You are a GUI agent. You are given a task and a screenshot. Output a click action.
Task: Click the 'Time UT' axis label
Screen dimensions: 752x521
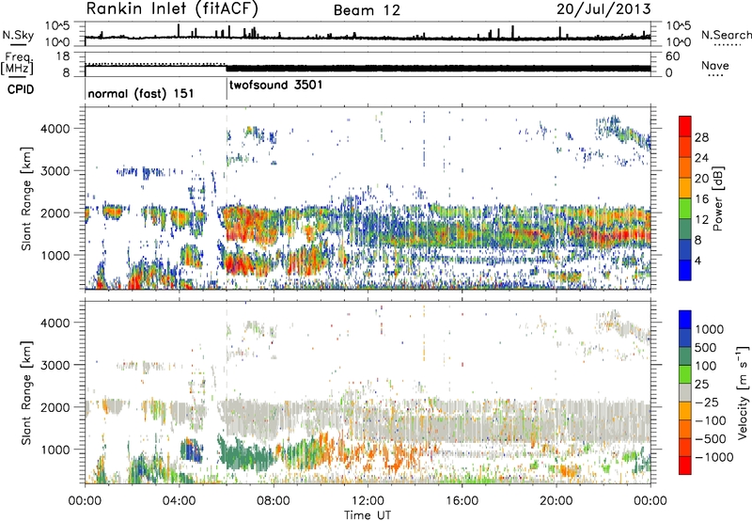(x=368, y=515)
